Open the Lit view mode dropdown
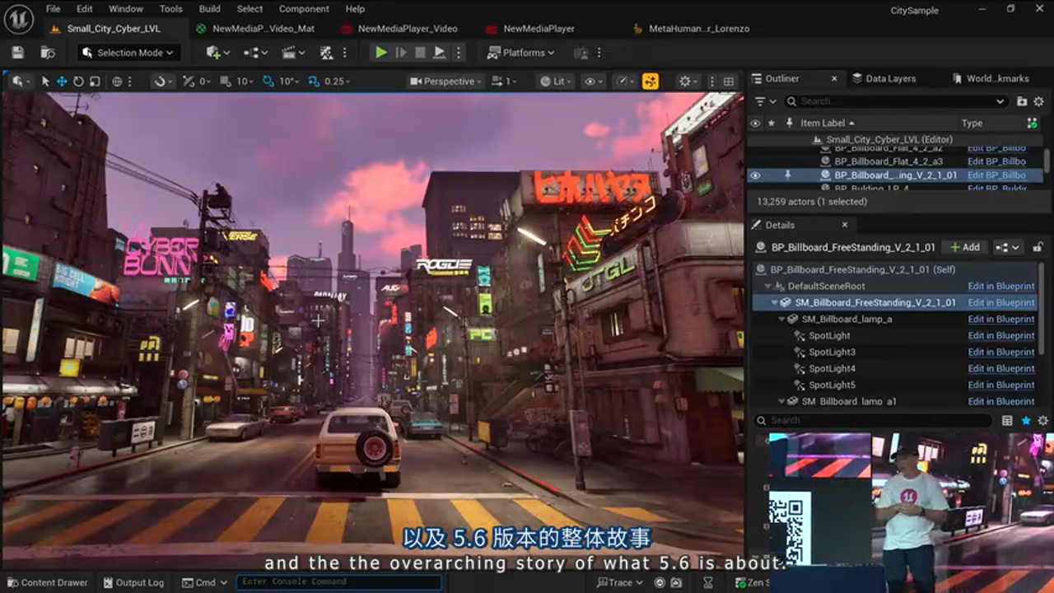This screenshot has width=1054, height=593. tap(557, 81)
